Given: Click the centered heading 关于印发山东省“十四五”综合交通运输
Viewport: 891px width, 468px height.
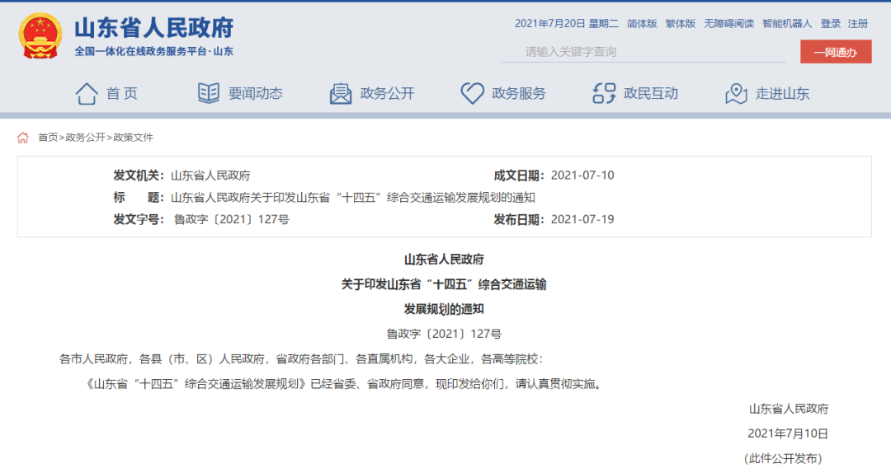Looking at the screenshot, I should pyautogui.click(x=444, y=284).
